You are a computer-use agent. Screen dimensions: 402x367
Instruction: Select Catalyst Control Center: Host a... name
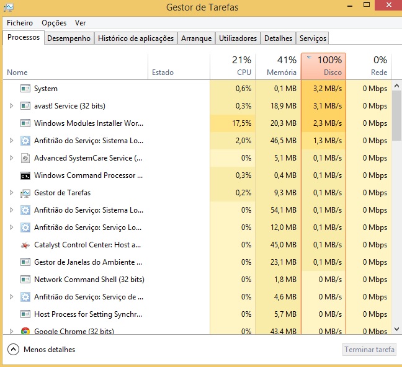coord(87,245)
